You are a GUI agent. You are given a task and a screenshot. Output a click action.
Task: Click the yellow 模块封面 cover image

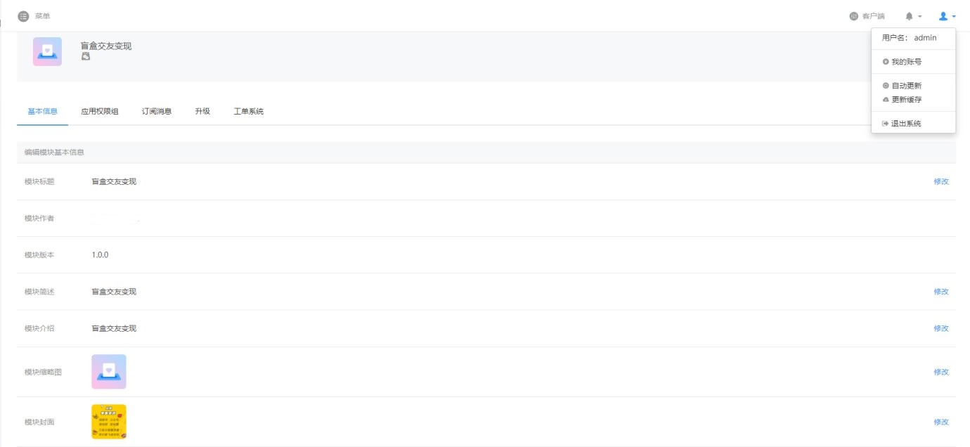point(109,422)
